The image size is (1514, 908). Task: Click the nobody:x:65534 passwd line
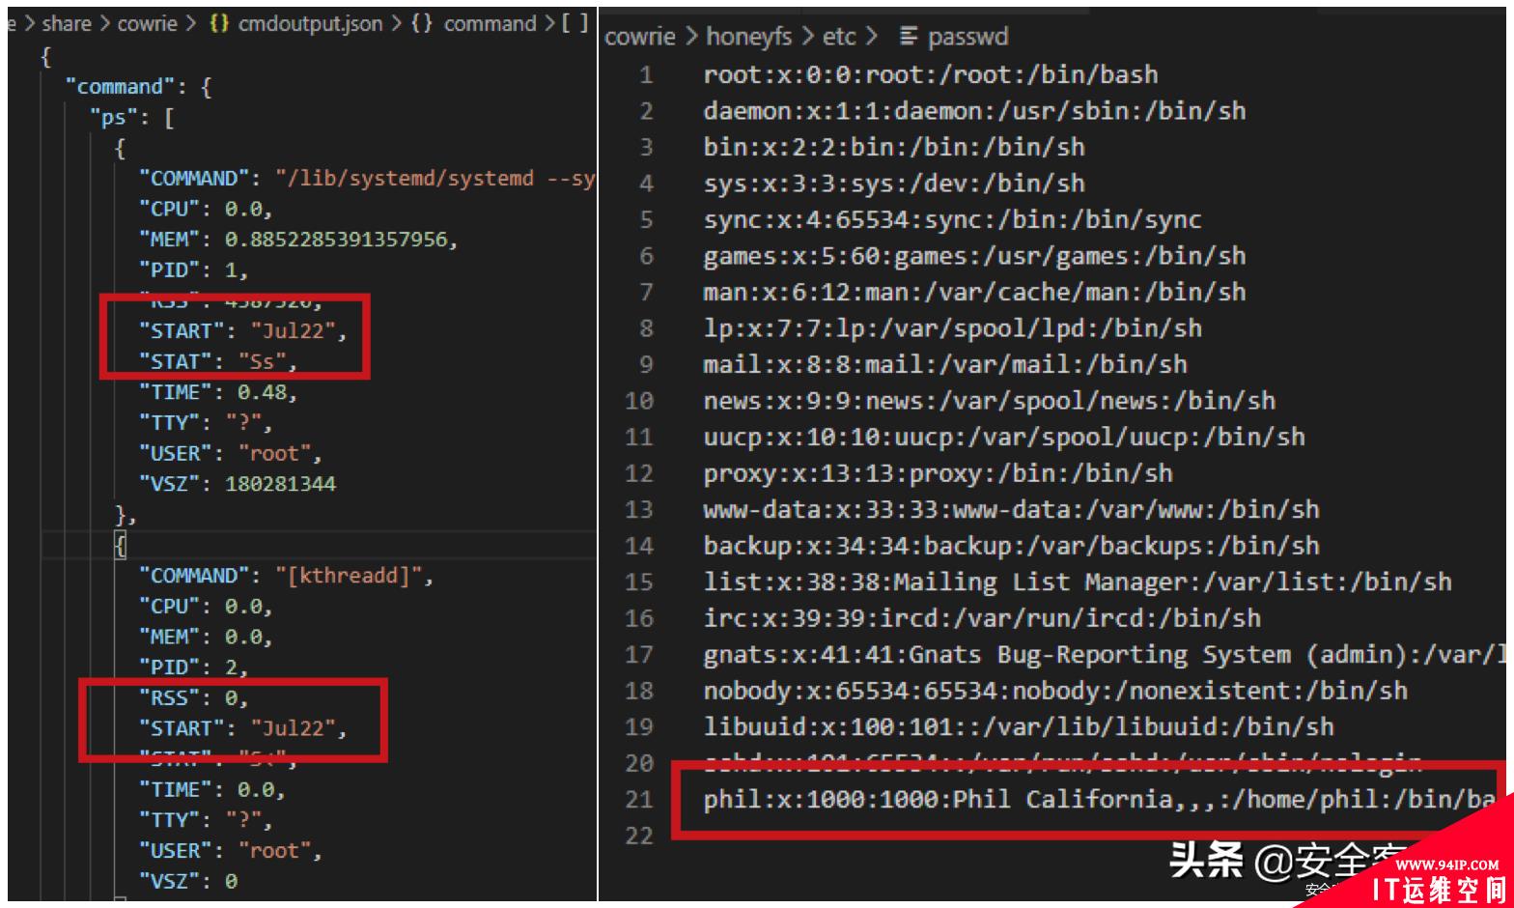tap(1055, 691)
